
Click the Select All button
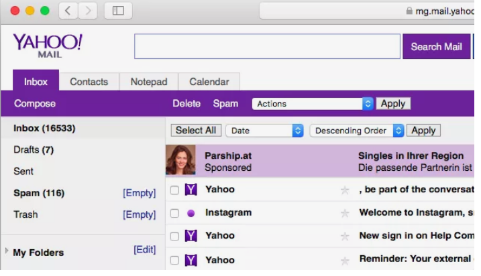(196, 131)
